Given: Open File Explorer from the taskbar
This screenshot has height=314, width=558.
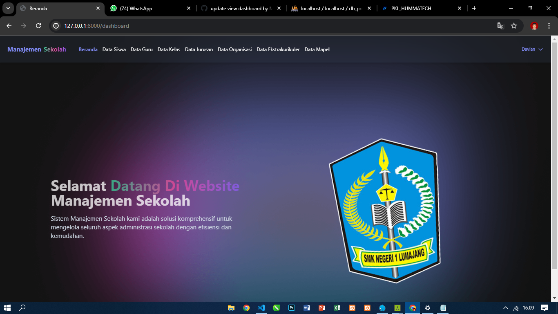Looking at the screenshot, I should pyautogui.click(x=231, y=308).
